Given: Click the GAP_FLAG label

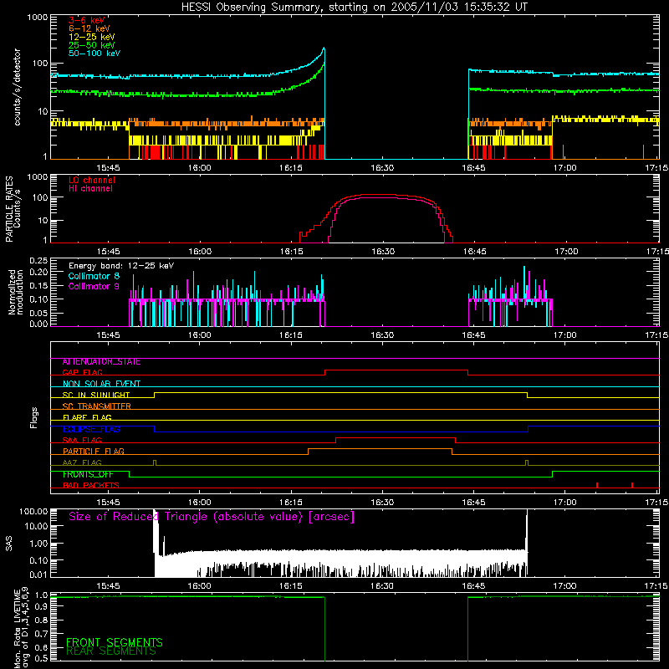Looking at the screenshot, I should (82, 372).
